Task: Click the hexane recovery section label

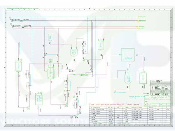Action: click(137, 97)
